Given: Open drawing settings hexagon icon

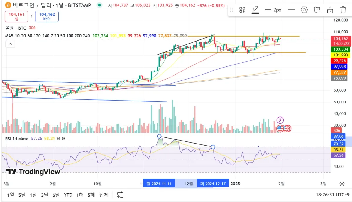Looking at the screenshot, I should tap(304, 10).
